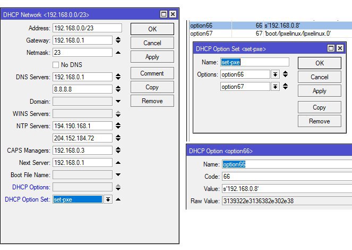The image size is (352, 250).
Task: Click the Gateway up/down arrows
Action: tap(118, 40)
